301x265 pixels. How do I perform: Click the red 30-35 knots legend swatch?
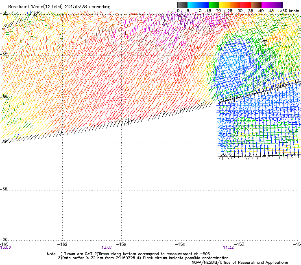[246, 5]
